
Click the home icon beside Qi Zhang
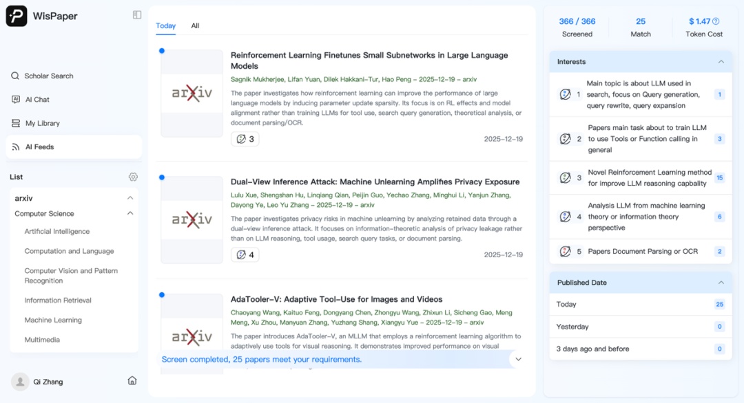(x=132, y=381)
